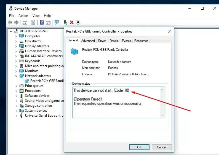
Task: Click device status scrollbar down arrow
Action: [162, 115]
